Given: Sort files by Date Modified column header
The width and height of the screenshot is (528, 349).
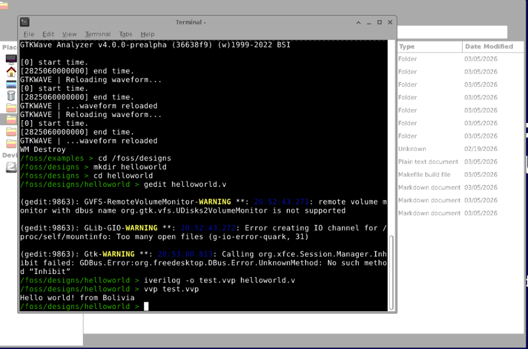Looking at the screenshot, I should pos(491,46).
